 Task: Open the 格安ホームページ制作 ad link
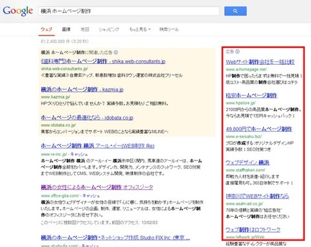pos(251,95)
